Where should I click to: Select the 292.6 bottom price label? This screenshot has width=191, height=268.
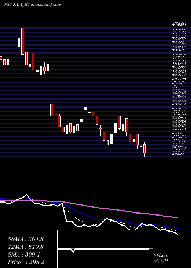click(178, 154)
